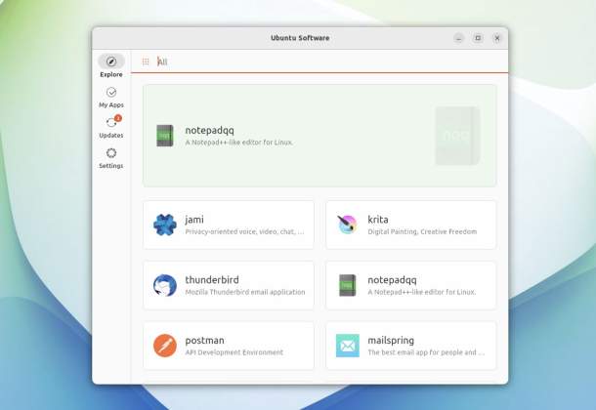
Task: Select the Explore sidebar tab label
Action: point(111,74)
